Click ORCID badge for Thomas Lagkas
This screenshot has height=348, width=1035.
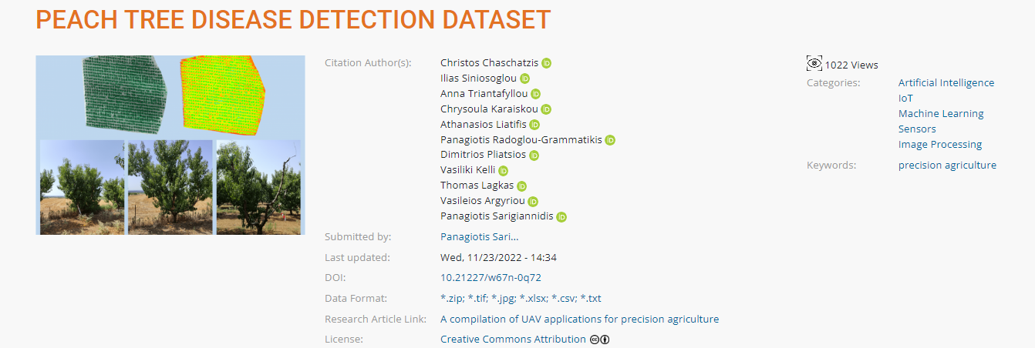click(x=521, y=186)
